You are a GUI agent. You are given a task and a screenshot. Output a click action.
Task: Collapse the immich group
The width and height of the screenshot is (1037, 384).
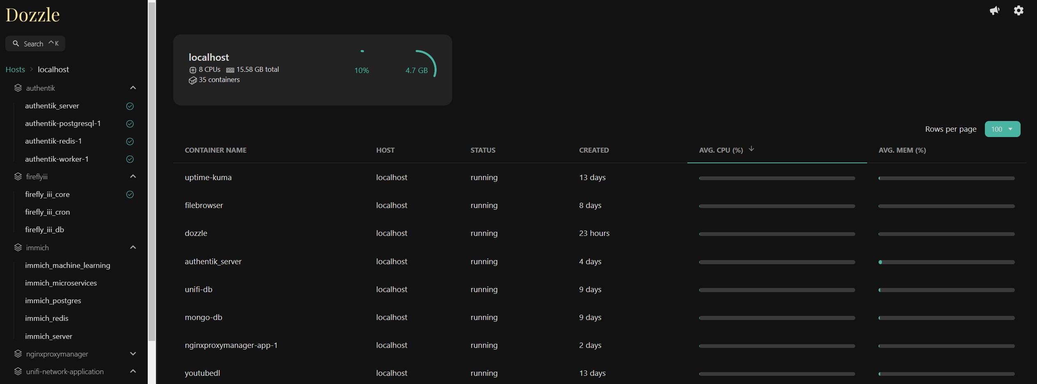coord(133,247)
